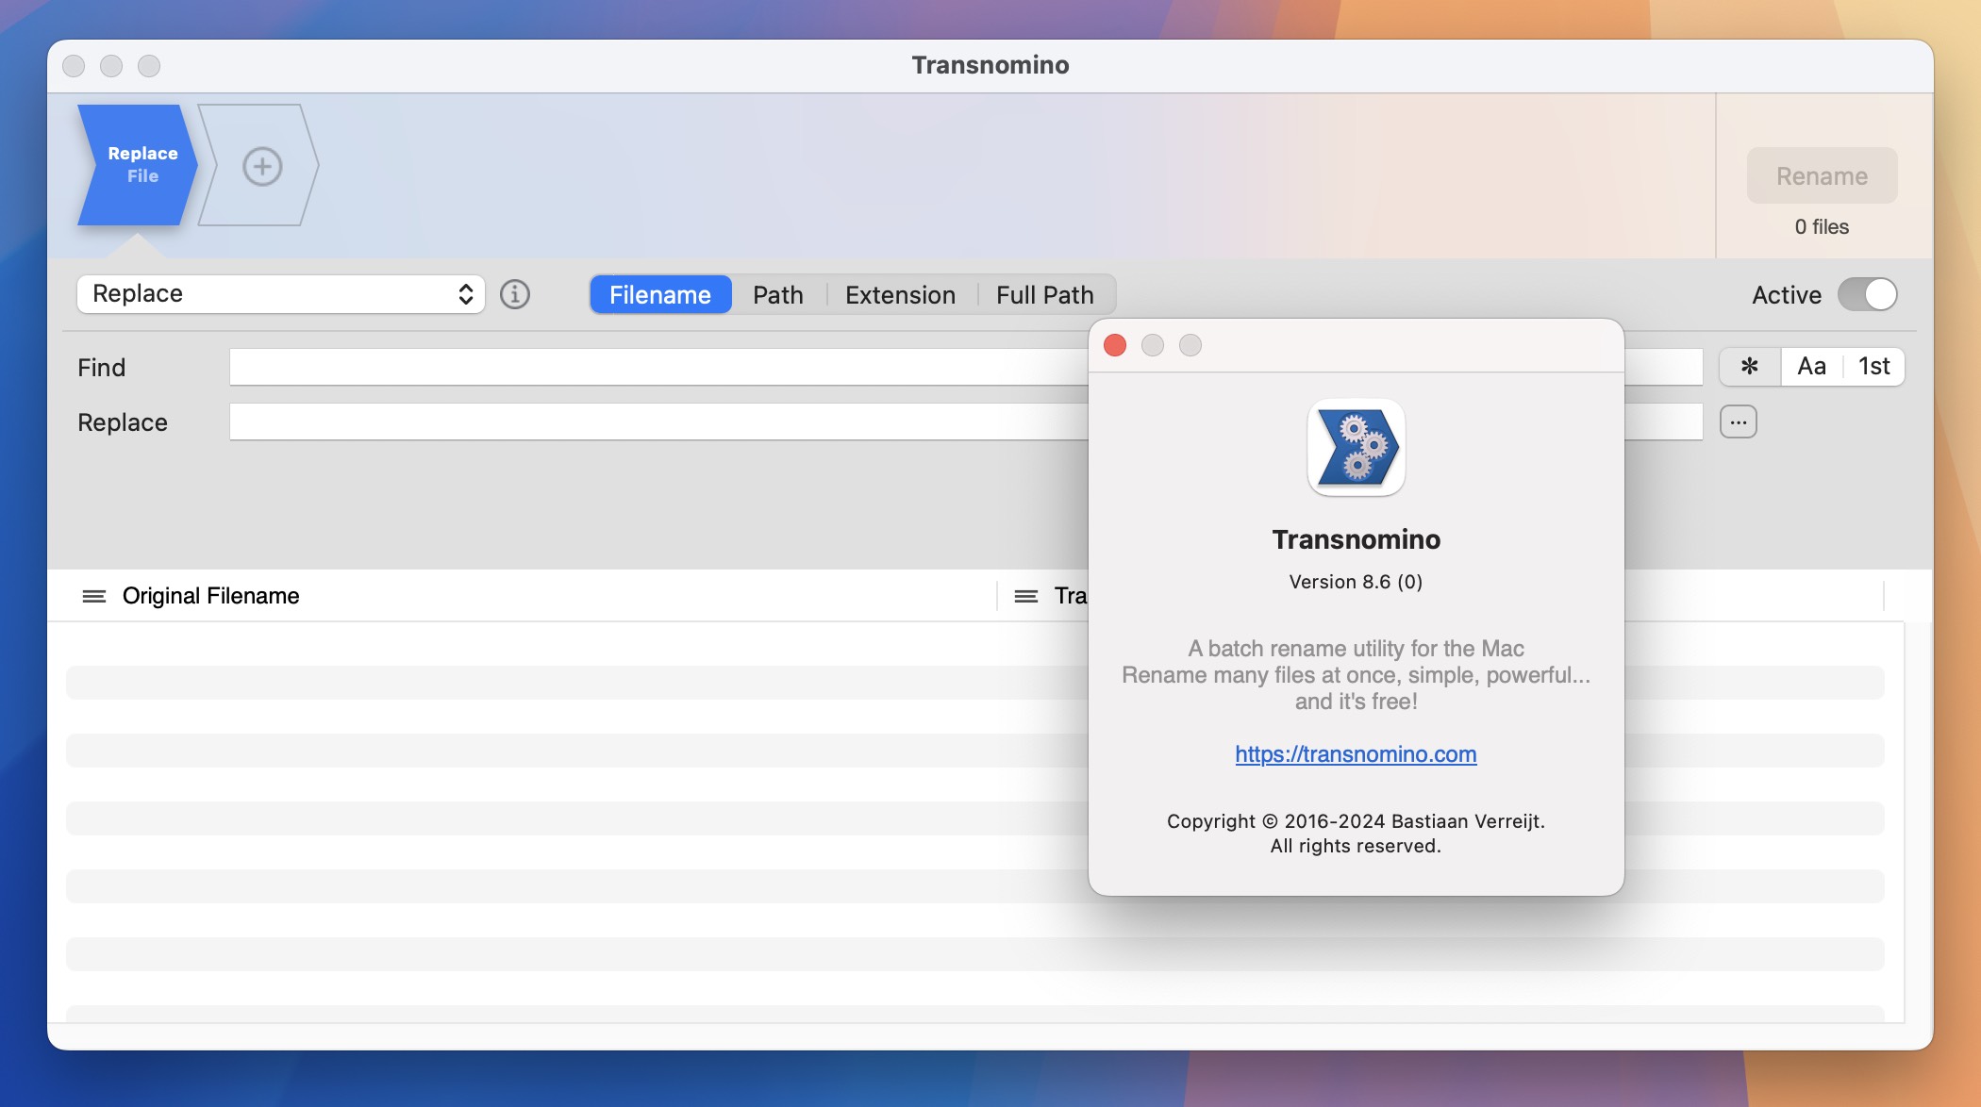Click the https://transnomino.com link

pos(1356,752)
